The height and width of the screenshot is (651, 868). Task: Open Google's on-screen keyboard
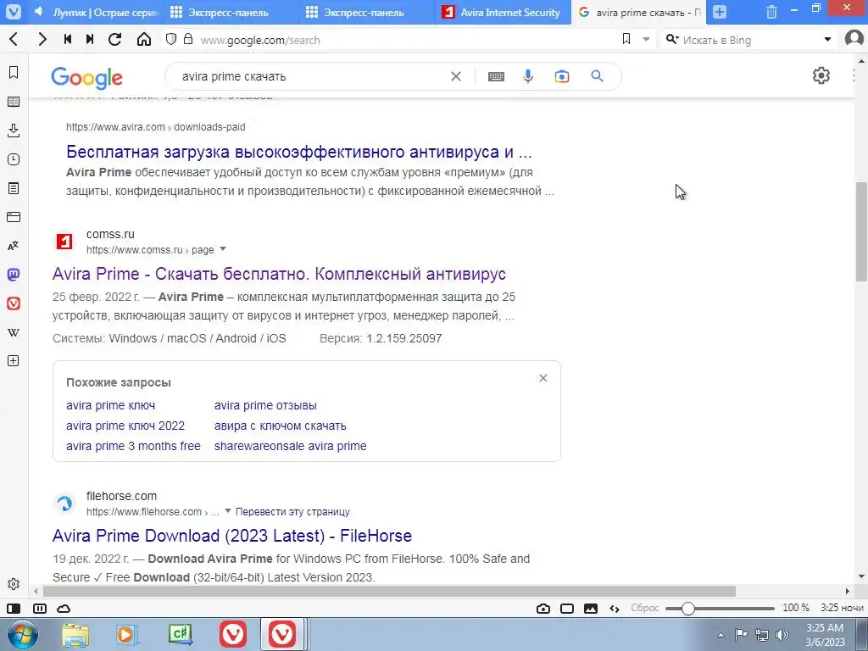click(496, 76)
